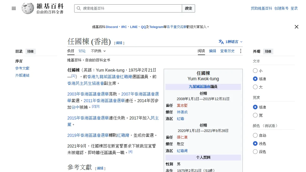Click the 创建账号 link
This screenshot has height=172, width=306.
281,8
